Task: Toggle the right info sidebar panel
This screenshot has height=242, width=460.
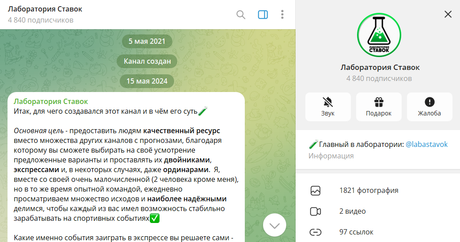Action: pos(262,15)
